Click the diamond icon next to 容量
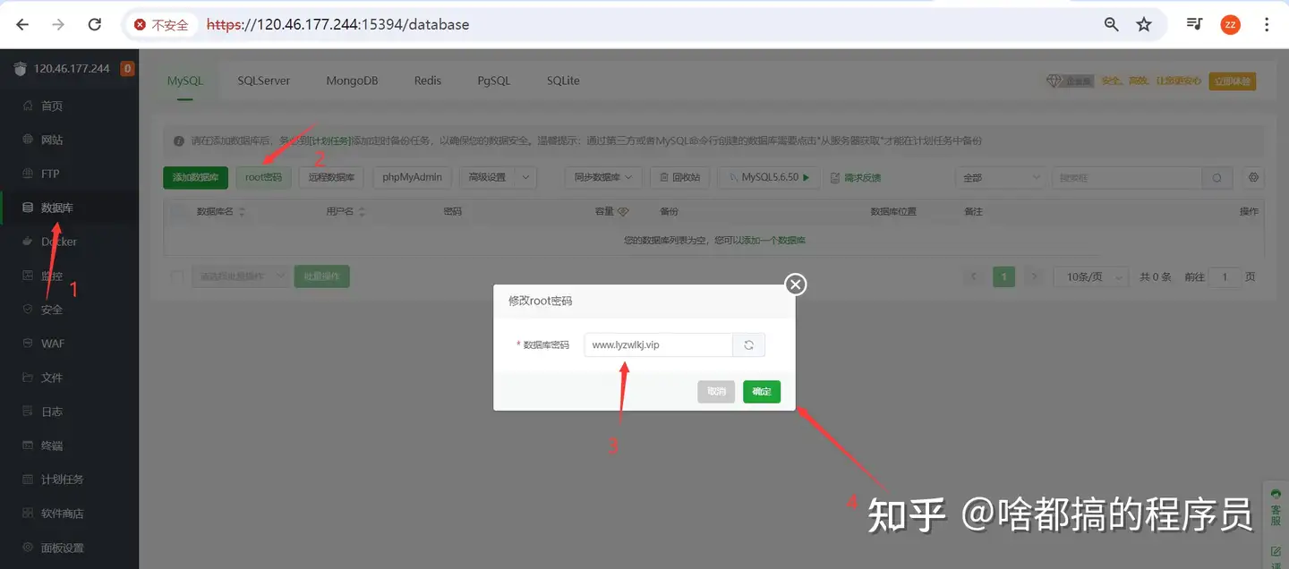 click(624, 212)
